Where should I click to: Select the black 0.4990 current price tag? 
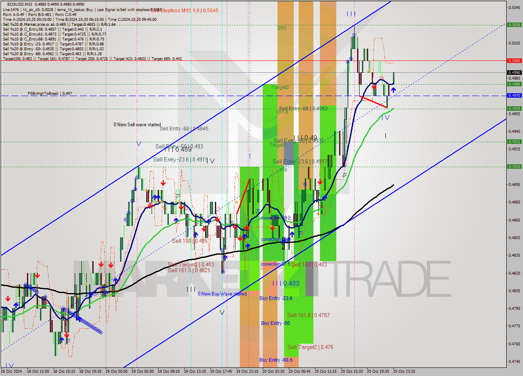[x=514, y=72]
